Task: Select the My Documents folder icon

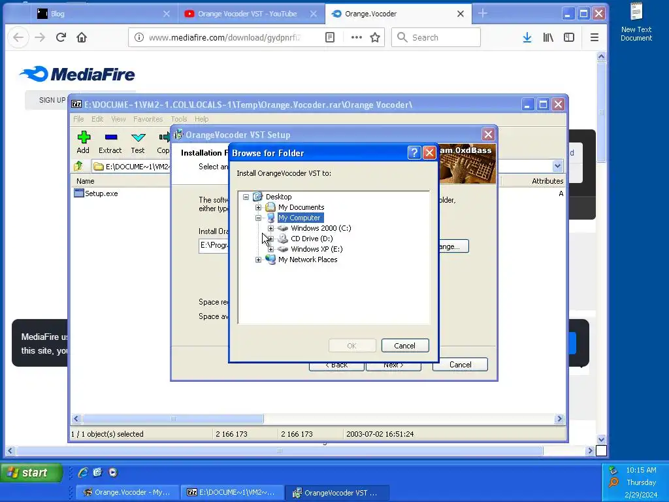Action: click(x=270, y=207)
